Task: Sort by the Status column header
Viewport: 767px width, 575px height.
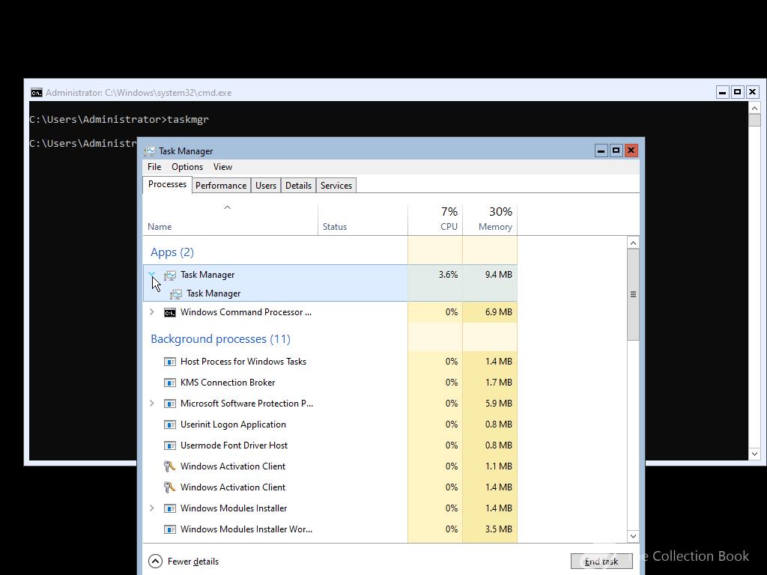Action: (x=363, y=219)
